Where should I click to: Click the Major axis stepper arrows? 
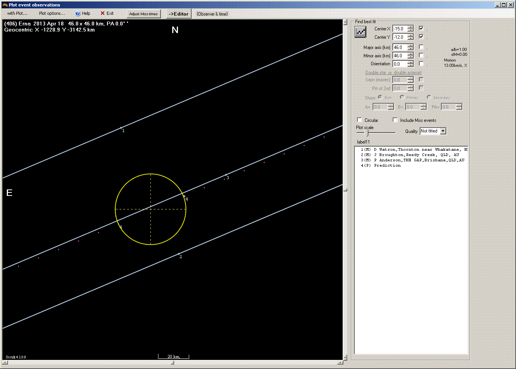(x=411, y=47)
